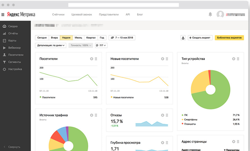Open settings gear of Адрес страницы widget
250x151 pixels.
pyautogui.click(x=234, y=142)
